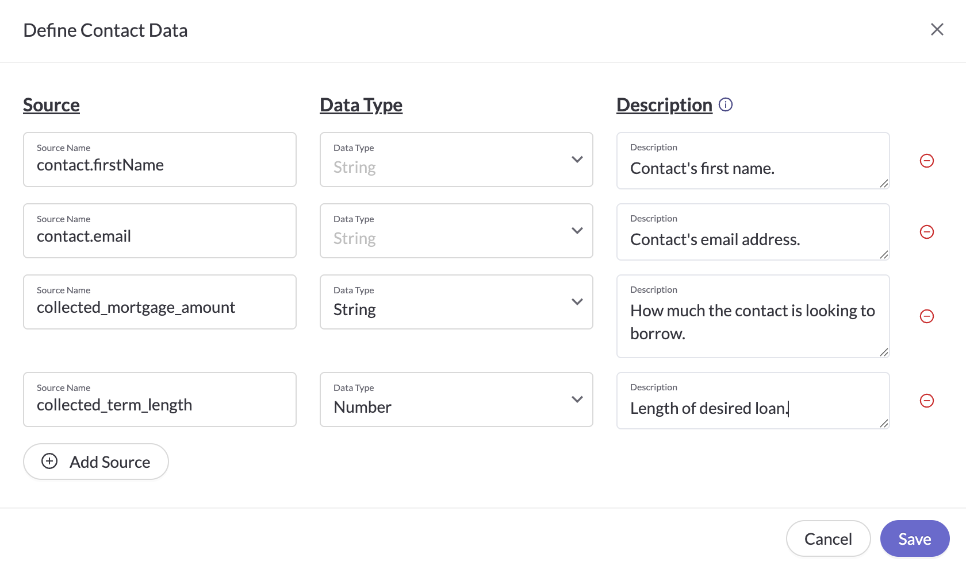Screen dimensions: 966x566
Task: Click the plus icon on Add Source
Action: tap(49, 461)
